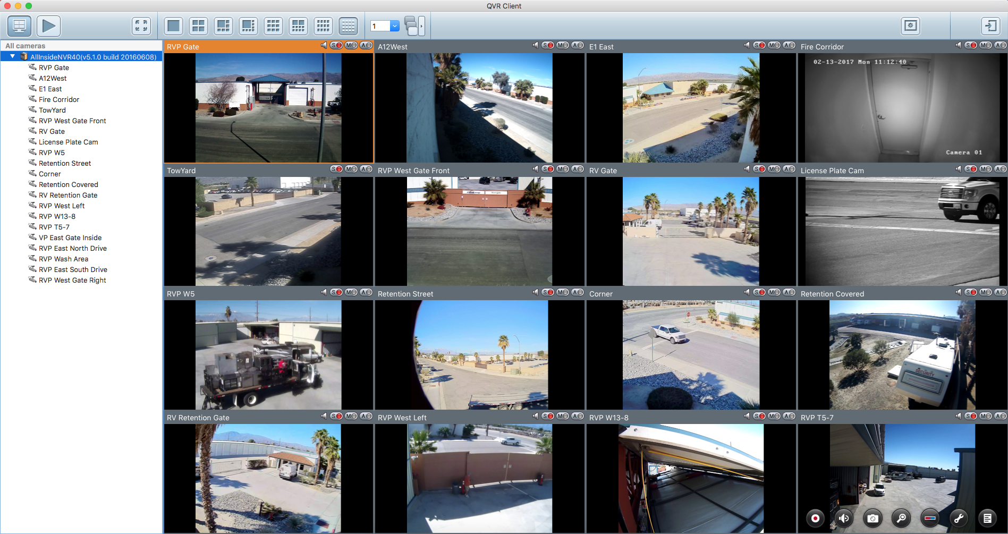Collapse the AllInsideNVR40 tree node
Screen dimensions: 1008x534
pyautogui.click(x=13, y=56)
